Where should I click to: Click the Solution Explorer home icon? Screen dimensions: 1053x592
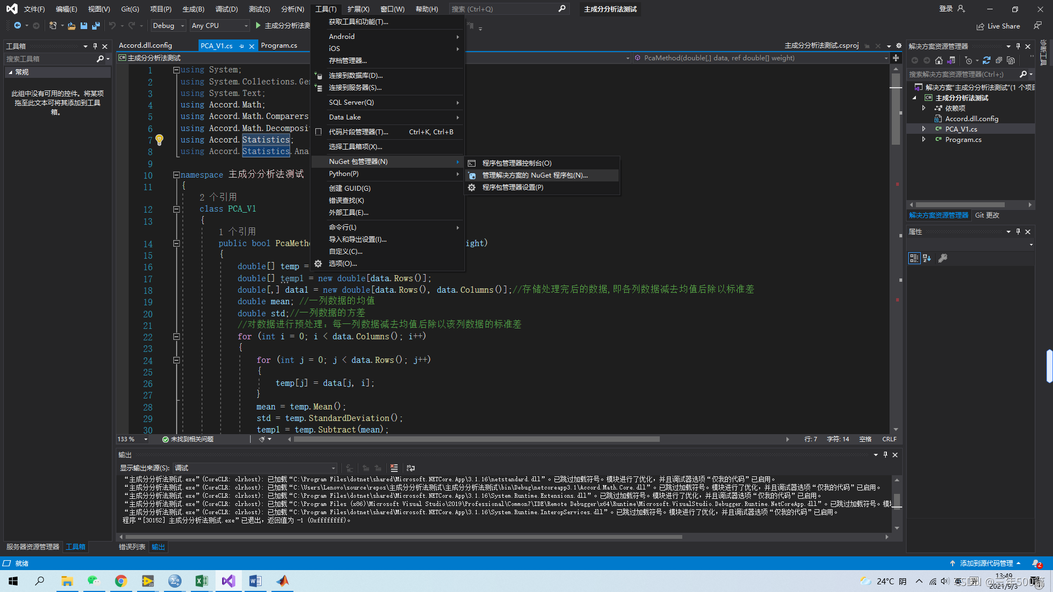[x=938, y=60]
